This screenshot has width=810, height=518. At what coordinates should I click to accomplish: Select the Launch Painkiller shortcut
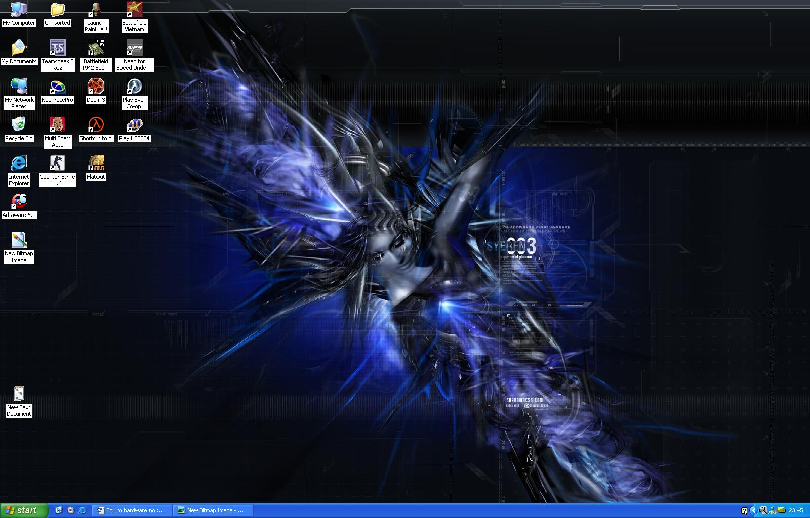click(x=96, y=17)
